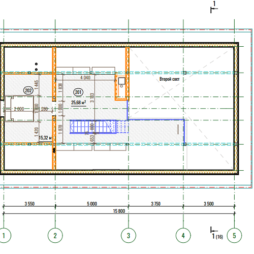The image size is (254, 254).
Task: Select room tag 202
Action: click(x=28, y=90)
